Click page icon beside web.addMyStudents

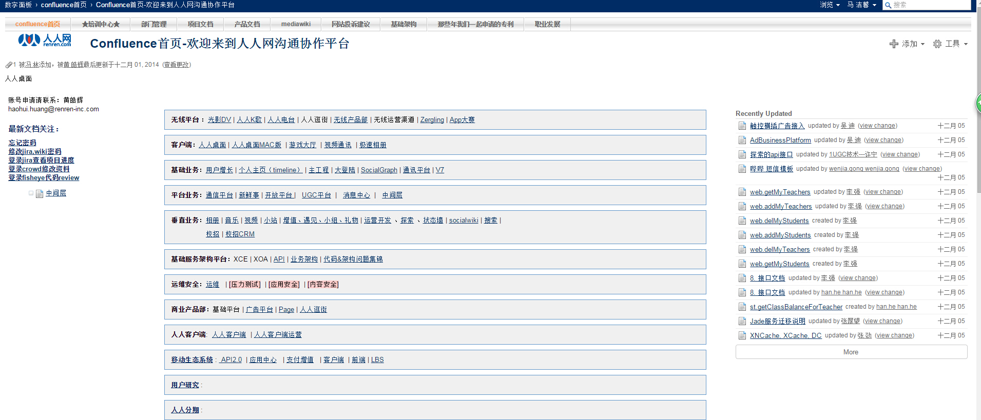tap(742, 235)
